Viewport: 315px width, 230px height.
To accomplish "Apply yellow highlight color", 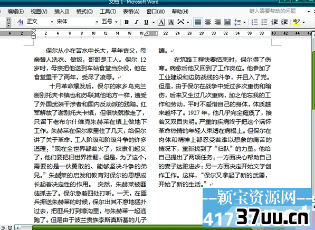I will (x=297, y=22).
